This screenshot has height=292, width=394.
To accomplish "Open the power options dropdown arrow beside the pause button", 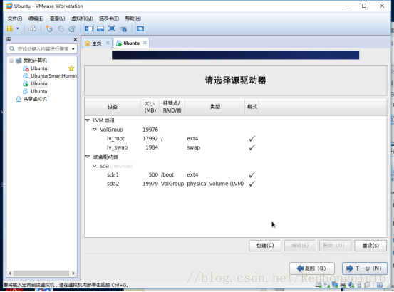I will click(x=18, y=28).
